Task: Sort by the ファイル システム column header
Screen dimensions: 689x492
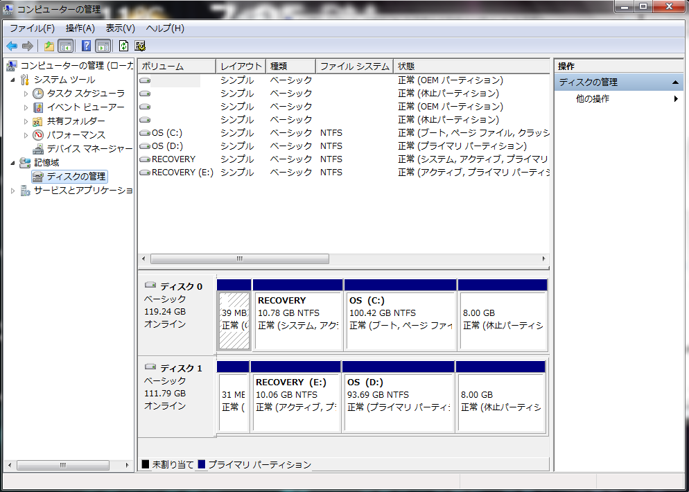Action: coord(354,67)
